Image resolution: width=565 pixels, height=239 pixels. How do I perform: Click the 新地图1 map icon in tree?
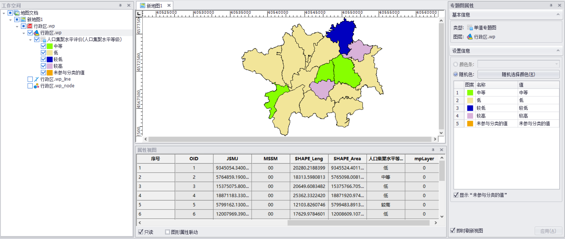pos(23,19)
